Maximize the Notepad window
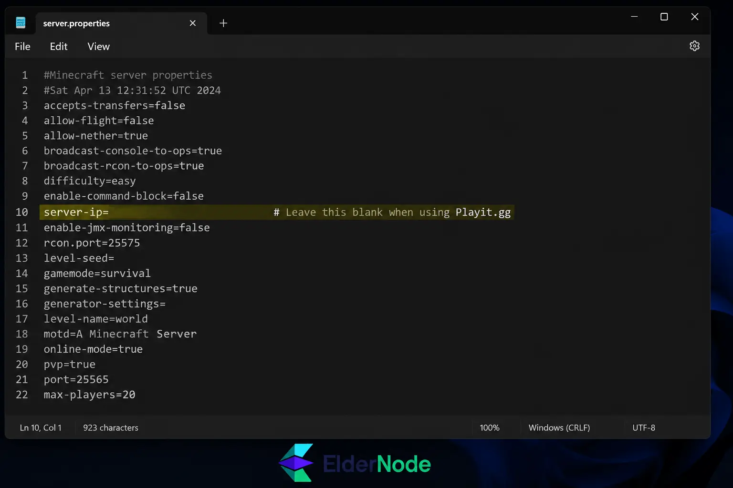 point(664,17)
